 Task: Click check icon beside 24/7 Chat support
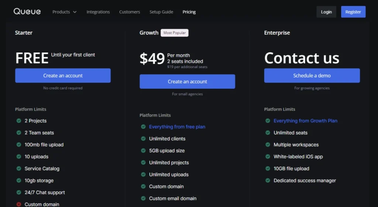point(19,192)
